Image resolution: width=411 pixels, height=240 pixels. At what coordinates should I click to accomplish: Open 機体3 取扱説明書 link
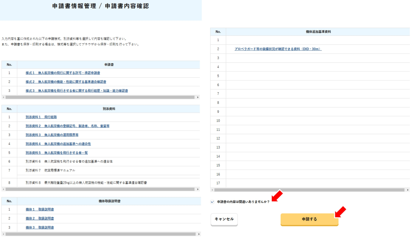tap(40, 228)
